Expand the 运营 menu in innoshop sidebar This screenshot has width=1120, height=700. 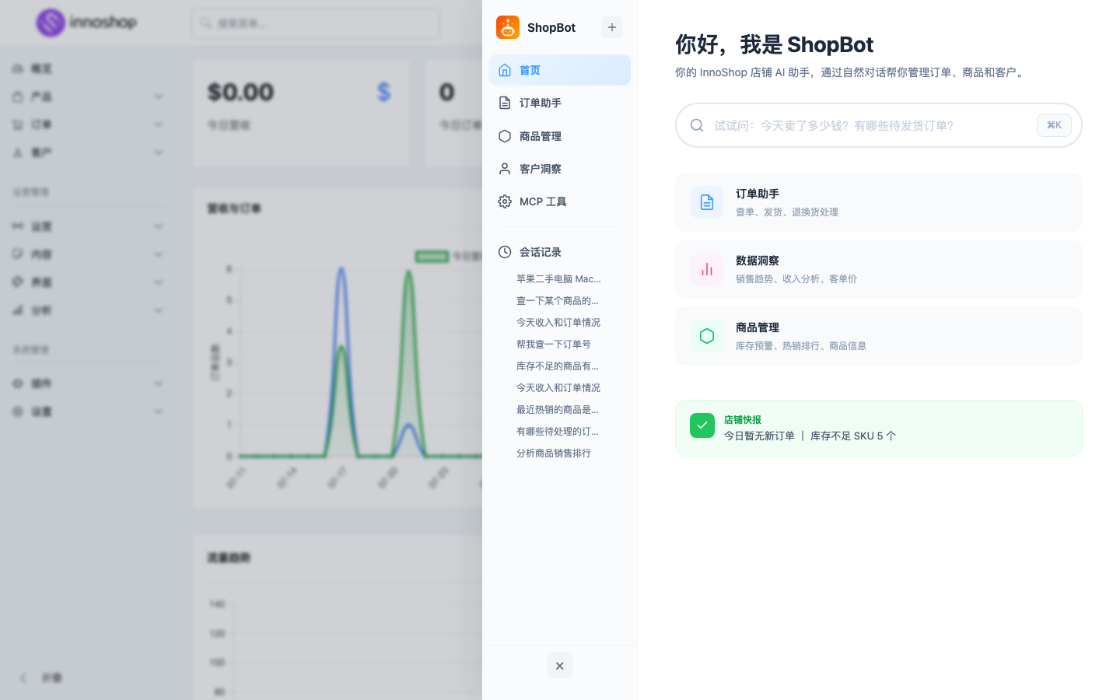click(x=88, y=226)
